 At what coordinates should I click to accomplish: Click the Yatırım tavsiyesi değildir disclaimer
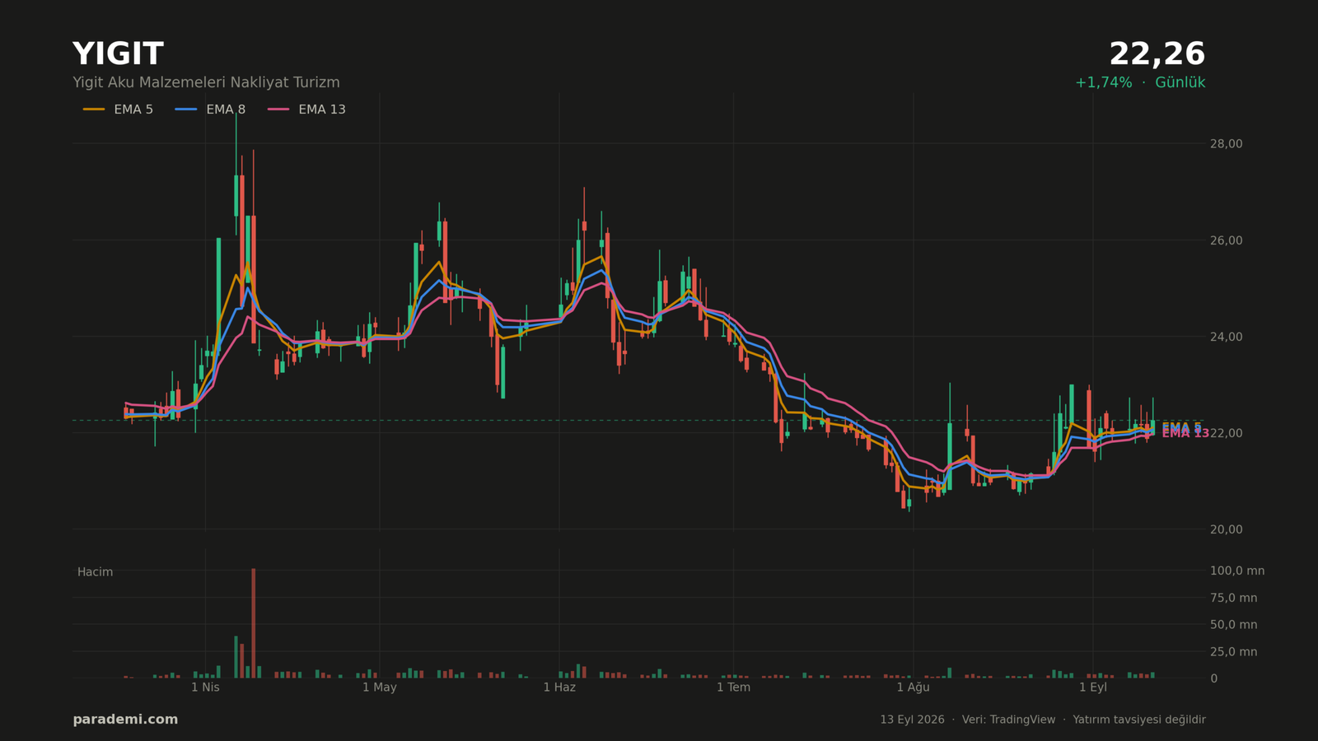pyautogui.click(x=1139, y=720)
